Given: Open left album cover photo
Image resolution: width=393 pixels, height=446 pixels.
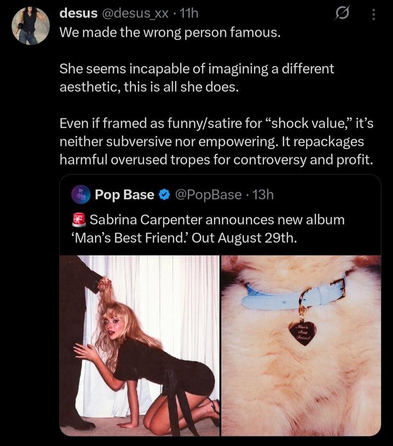Looking at the screenshot, I should point(139,346).
